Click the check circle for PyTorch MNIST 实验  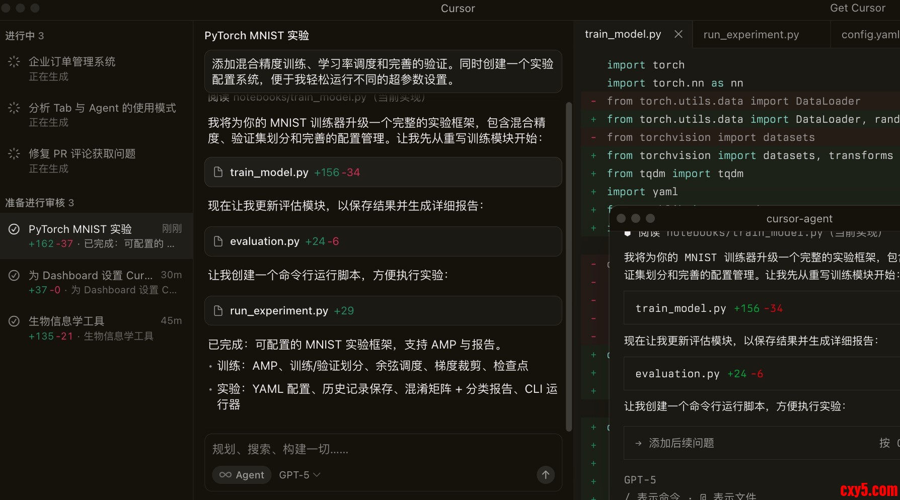click(14, 229)
